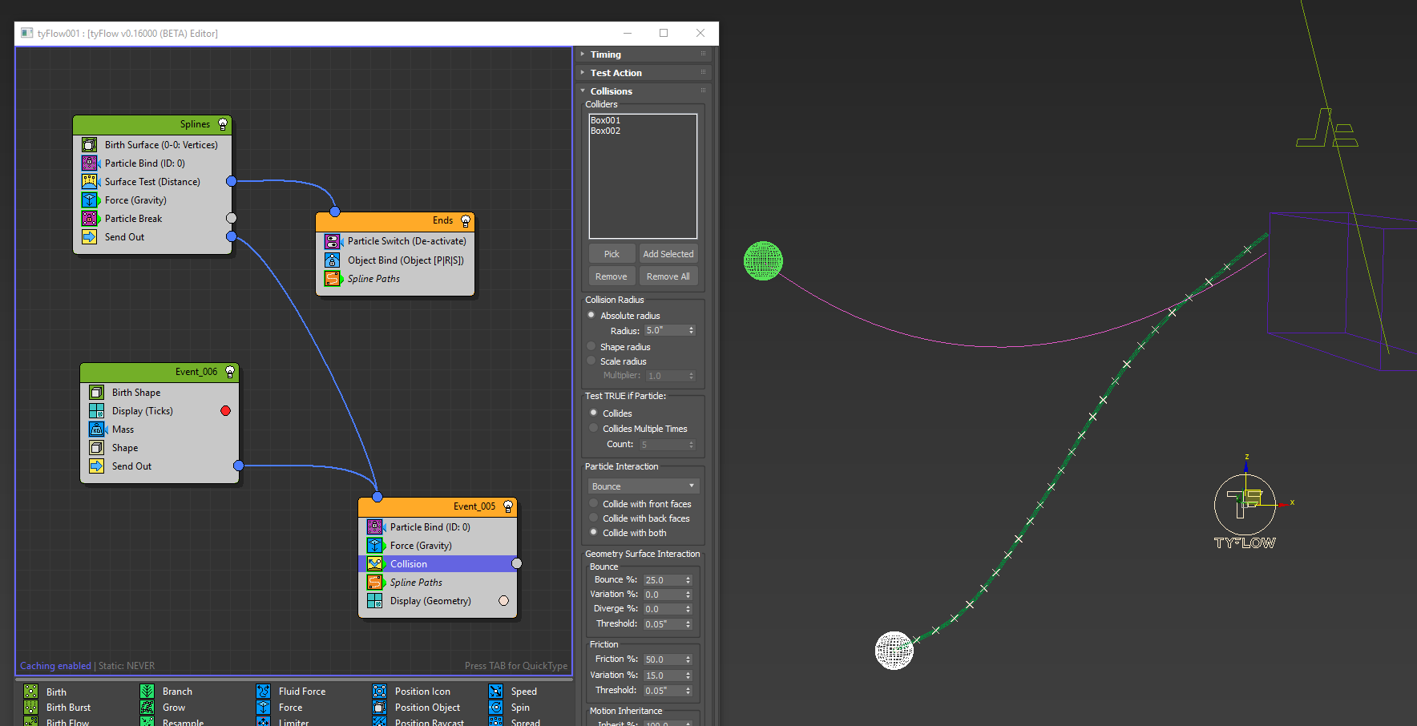Click the Surface Test (Distance) icon
Screen dimensions: 1417x726
pyautogui.click(x=90, y=182)
